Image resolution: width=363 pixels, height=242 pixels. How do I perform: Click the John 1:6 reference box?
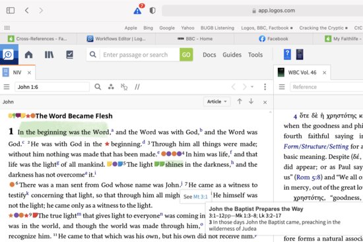(x=52, y=87)
